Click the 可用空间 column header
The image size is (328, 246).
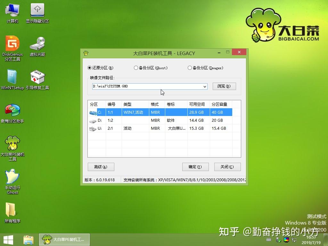point(199,104)
